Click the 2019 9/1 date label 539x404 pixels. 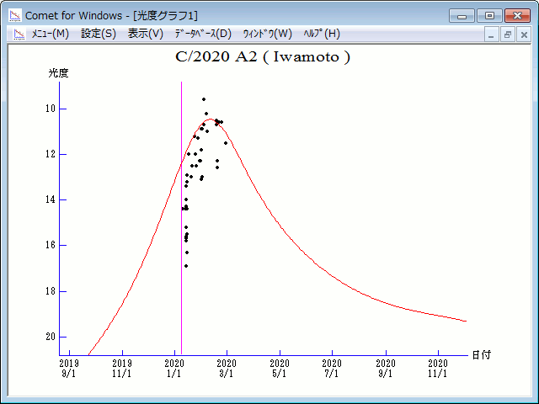point(69,369)
